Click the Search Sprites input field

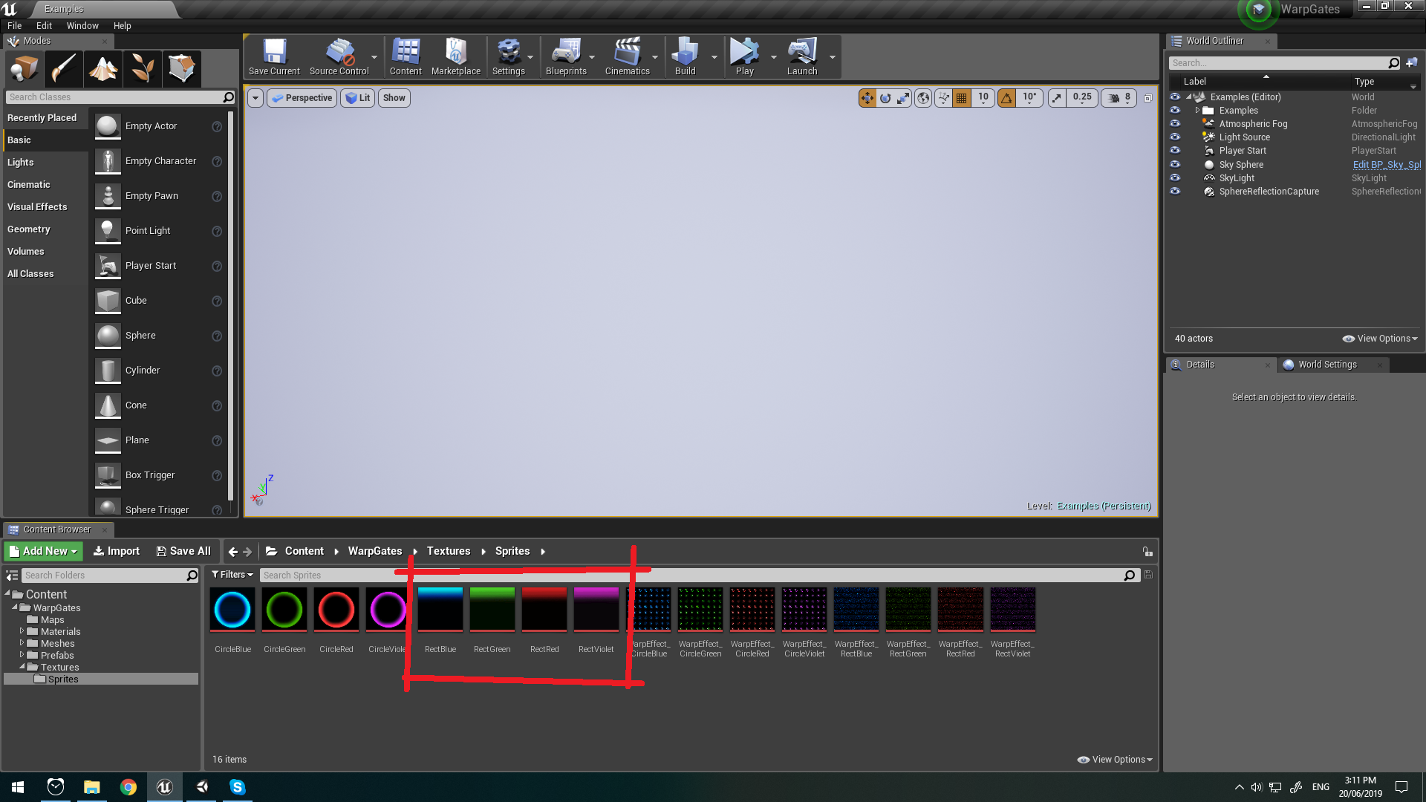point(698,576)
